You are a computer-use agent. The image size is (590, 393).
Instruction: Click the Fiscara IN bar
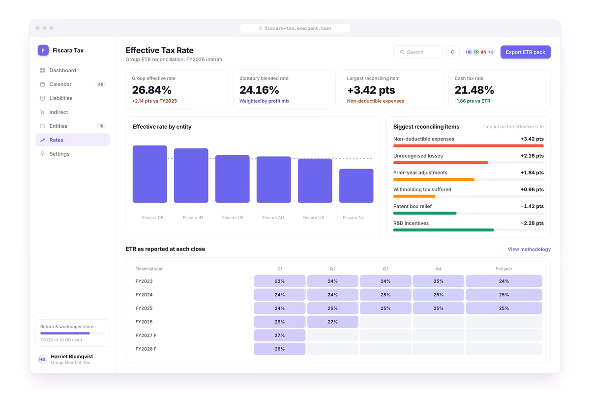pos(191,175)
